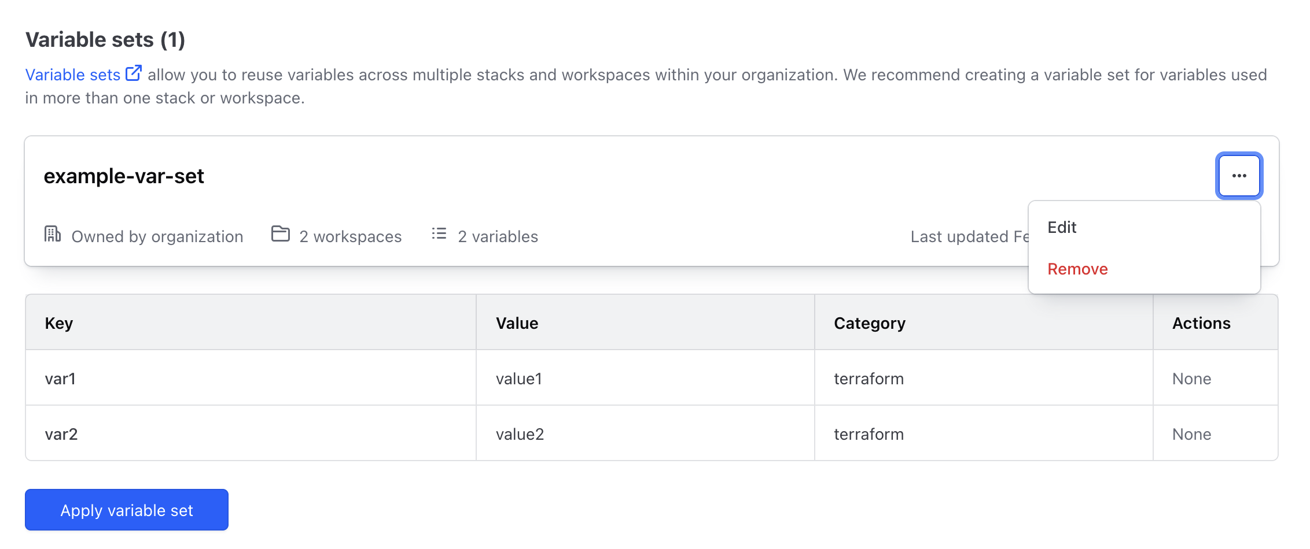Select the var1 key cell
The image size is (1310, 549).
click(x=60, y=379)
